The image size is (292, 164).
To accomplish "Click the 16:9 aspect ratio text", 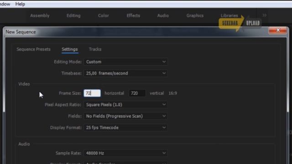I will tap(172, 93).
